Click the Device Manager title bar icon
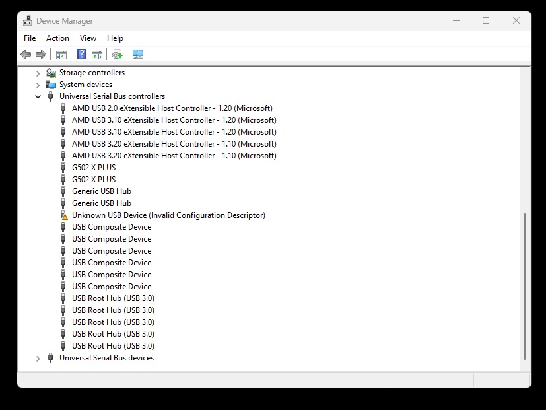 click(28, 21)
